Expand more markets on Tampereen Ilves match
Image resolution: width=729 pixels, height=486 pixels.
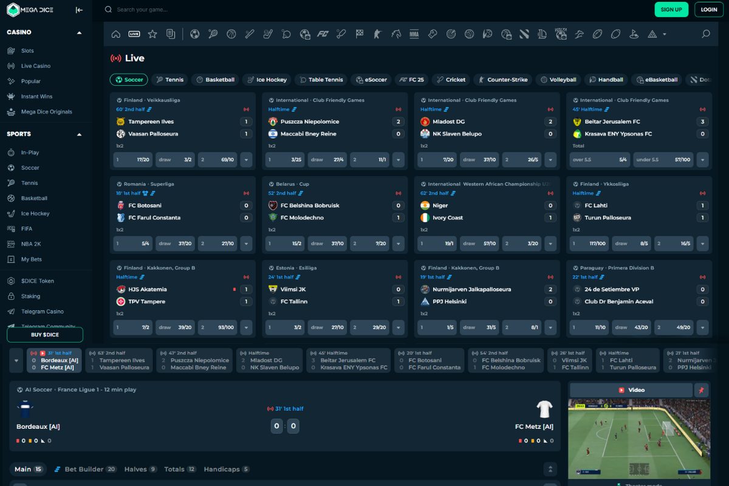(x=246, y=160)
